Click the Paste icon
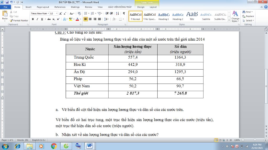 [5, 14]
